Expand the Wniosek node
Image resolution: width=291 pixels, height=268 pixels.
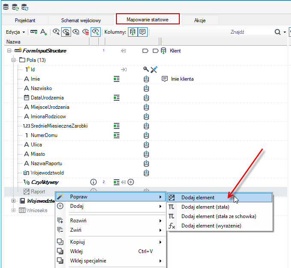click(13, 210)
